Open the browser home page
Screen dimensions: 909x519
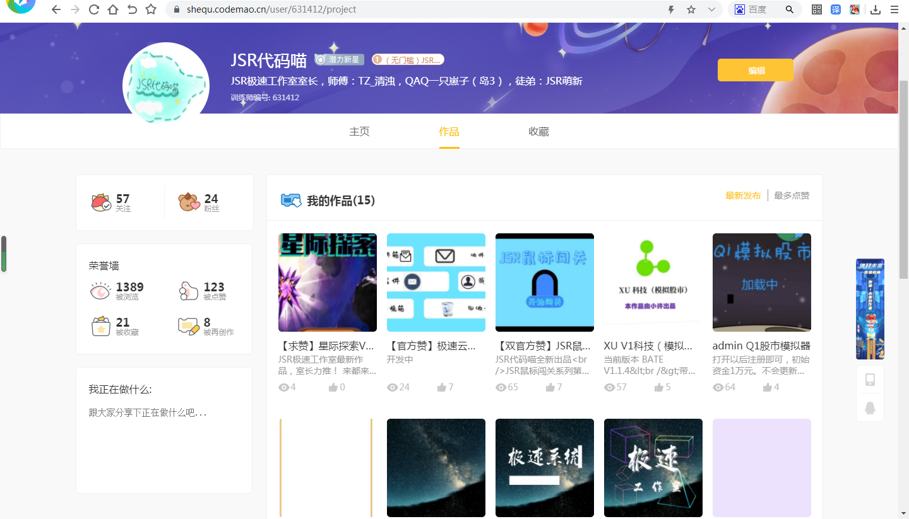pyautogui.click(x=113, y=9)
